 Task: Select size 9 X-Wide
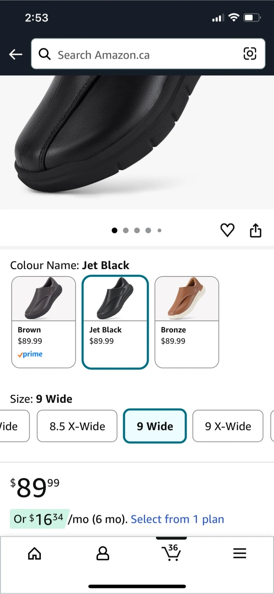click(228, 426)
